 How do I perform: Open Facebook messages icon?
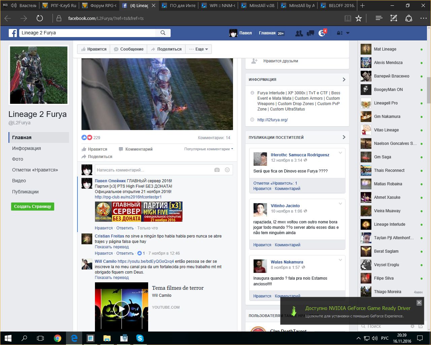click(x=310, y=33)
